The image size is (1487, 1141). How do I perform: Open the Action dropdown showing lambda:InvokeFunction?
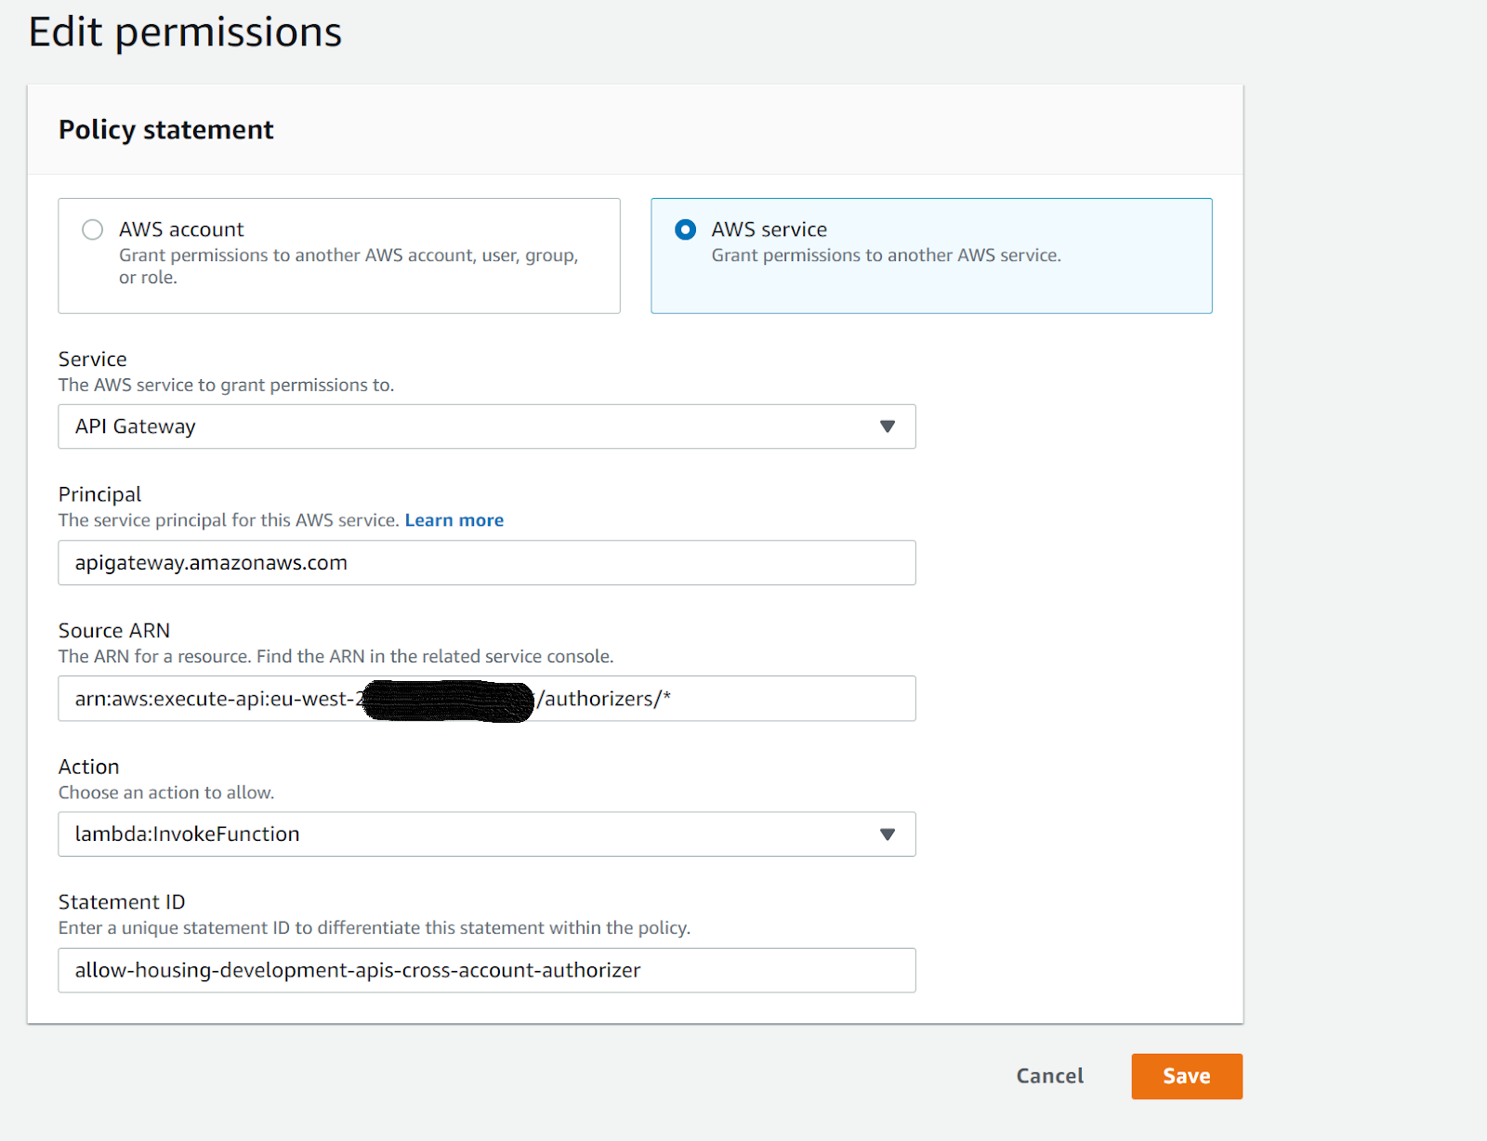(x=487, y=834)
